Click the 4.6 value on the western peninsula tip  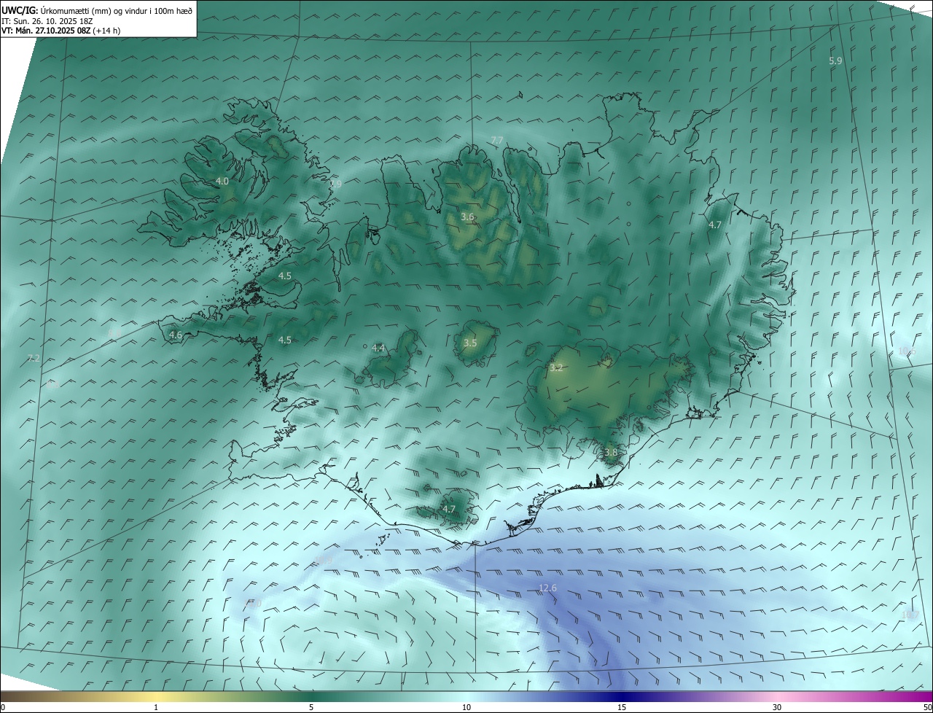coord(175,335)
